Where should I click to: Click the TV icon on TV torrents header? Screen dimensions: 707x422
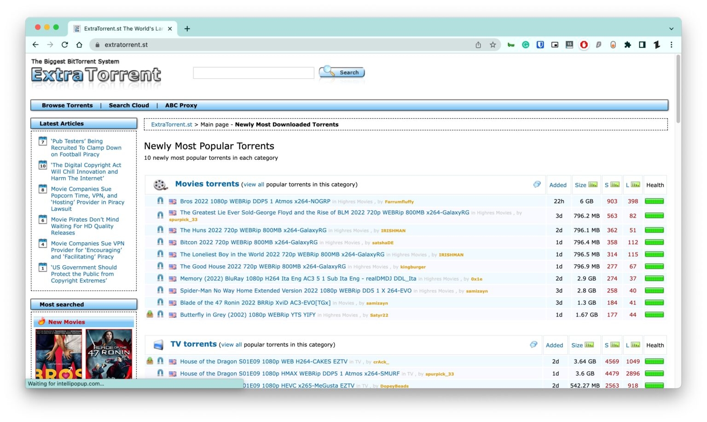coord(158,344)
